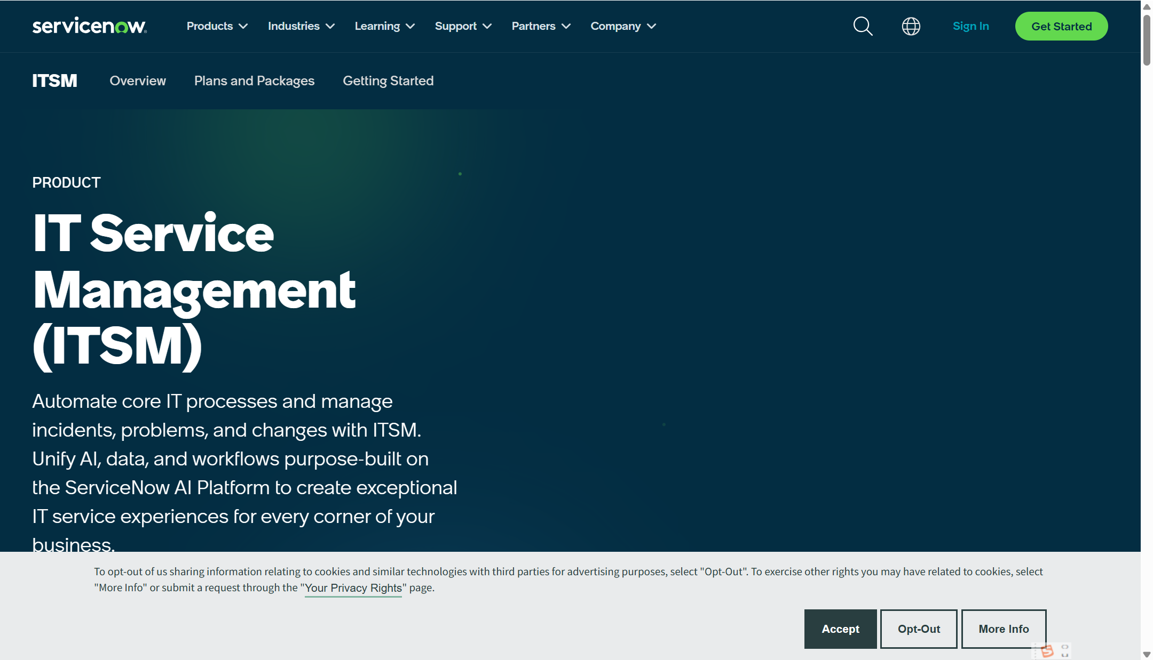Open the globe language selector
This screenshot has height=660, width=1153.
(x=911, y=26)
